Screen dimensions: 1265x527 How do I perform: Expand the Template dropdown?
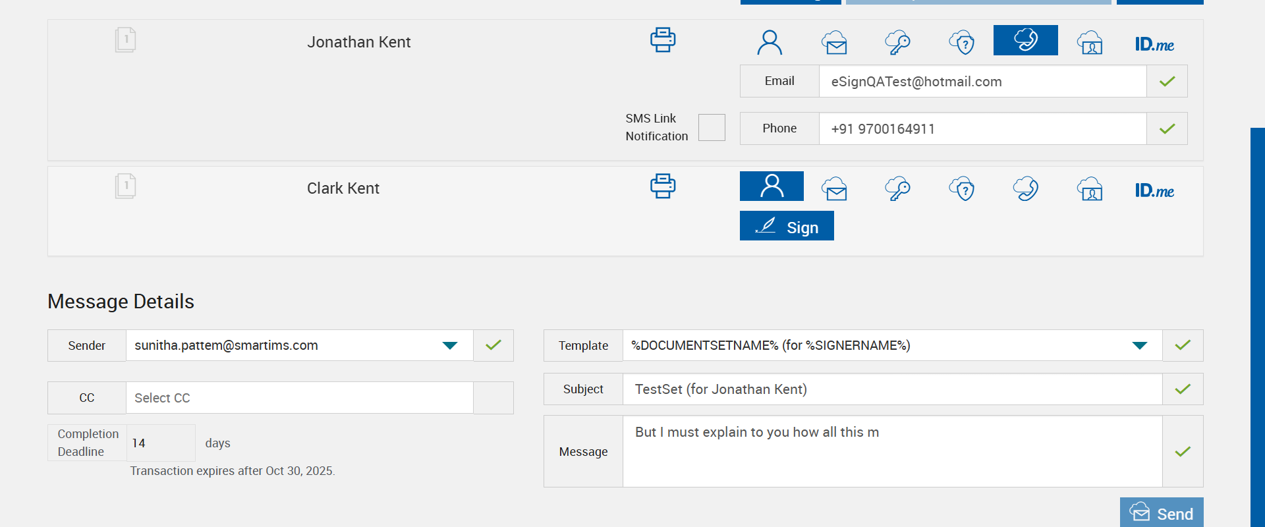click(1140, 346)
